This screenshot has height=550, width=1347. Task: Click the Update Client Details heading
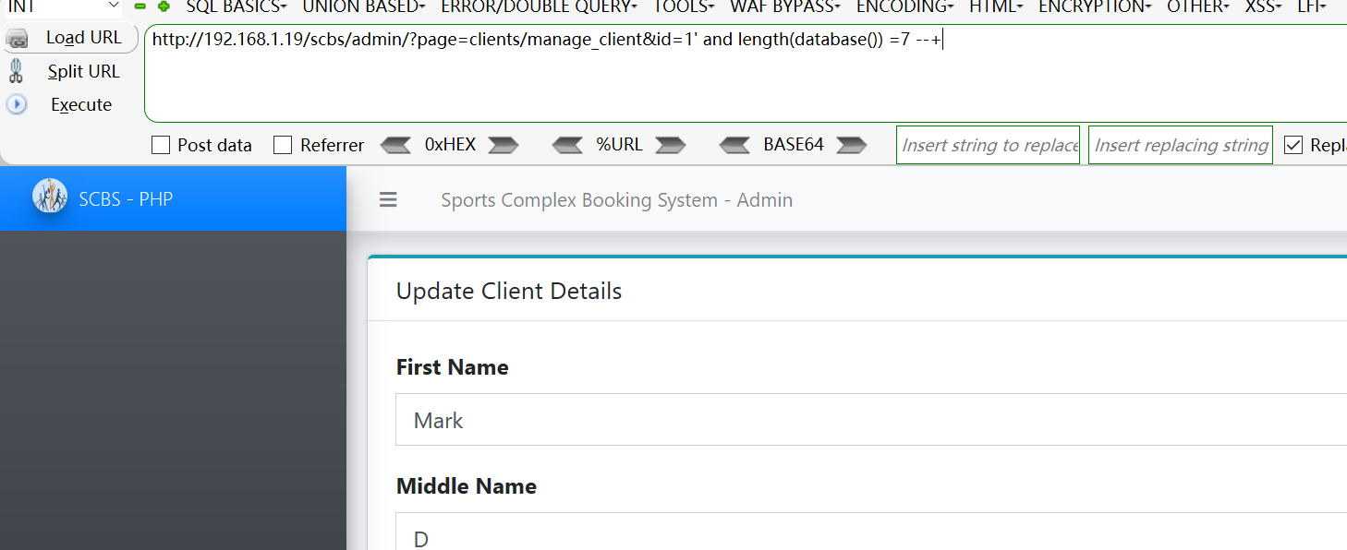click(509, 291)
